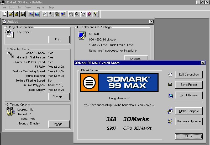This screenshot has width=210, height=145.
Task: Click the 'n Pixel Polygons:' label
Action: (x=35, y=85)
